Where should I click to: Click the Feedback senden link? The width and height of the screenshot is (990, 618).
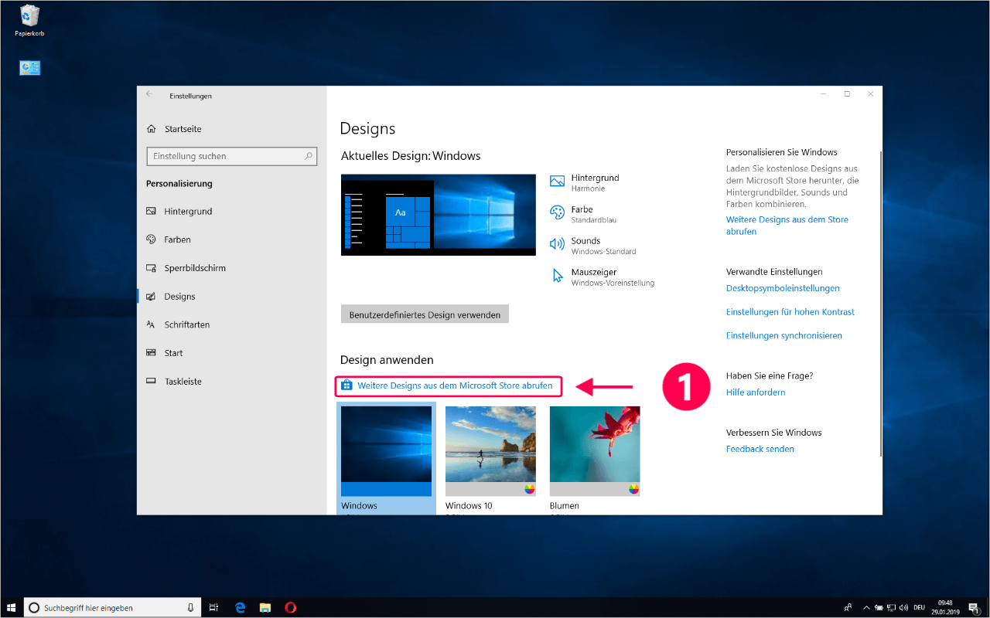760,449
